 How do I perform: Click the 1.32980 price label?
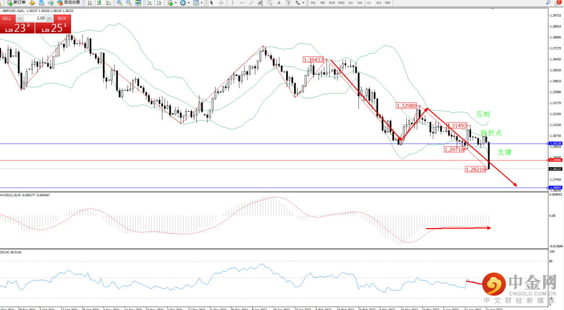click(406, 106)
